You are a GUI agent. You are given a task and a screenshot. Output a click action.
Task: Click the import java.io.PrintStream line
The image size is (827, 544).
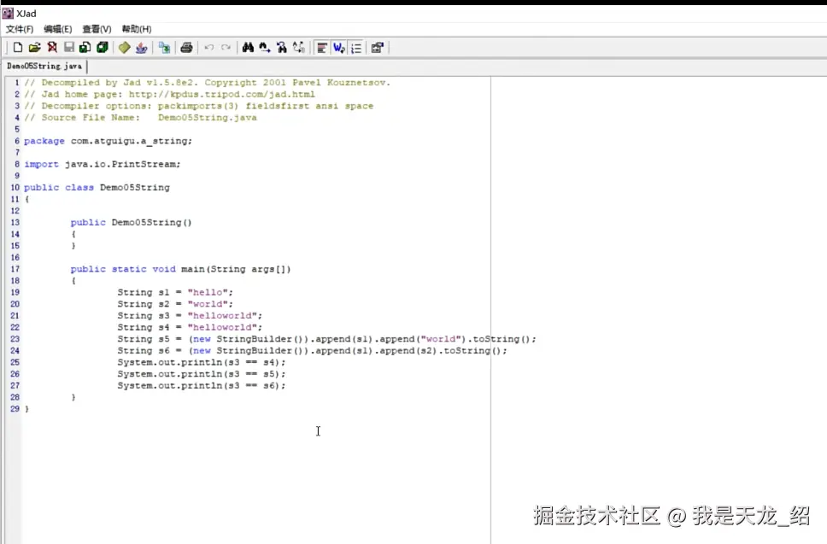tap(103, 164)
